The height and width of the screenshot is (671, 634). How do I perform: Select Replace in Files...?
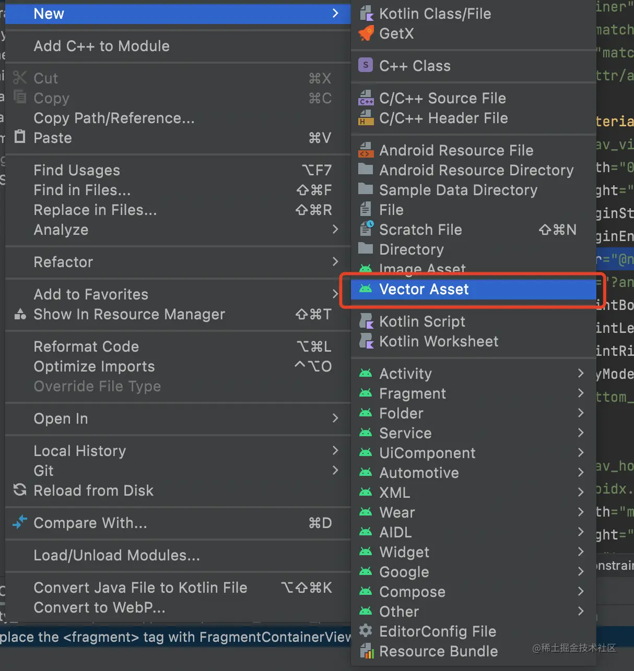tap(178, 210)
